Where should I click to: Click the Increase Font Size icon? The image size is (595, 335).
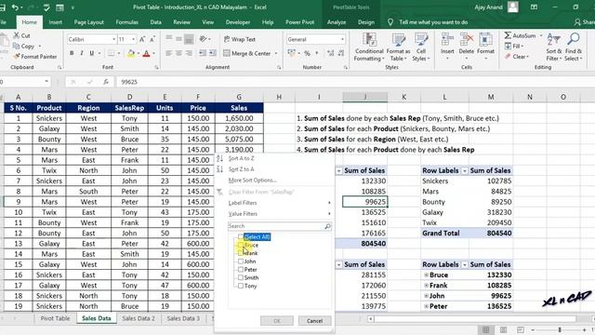[142, 39]
